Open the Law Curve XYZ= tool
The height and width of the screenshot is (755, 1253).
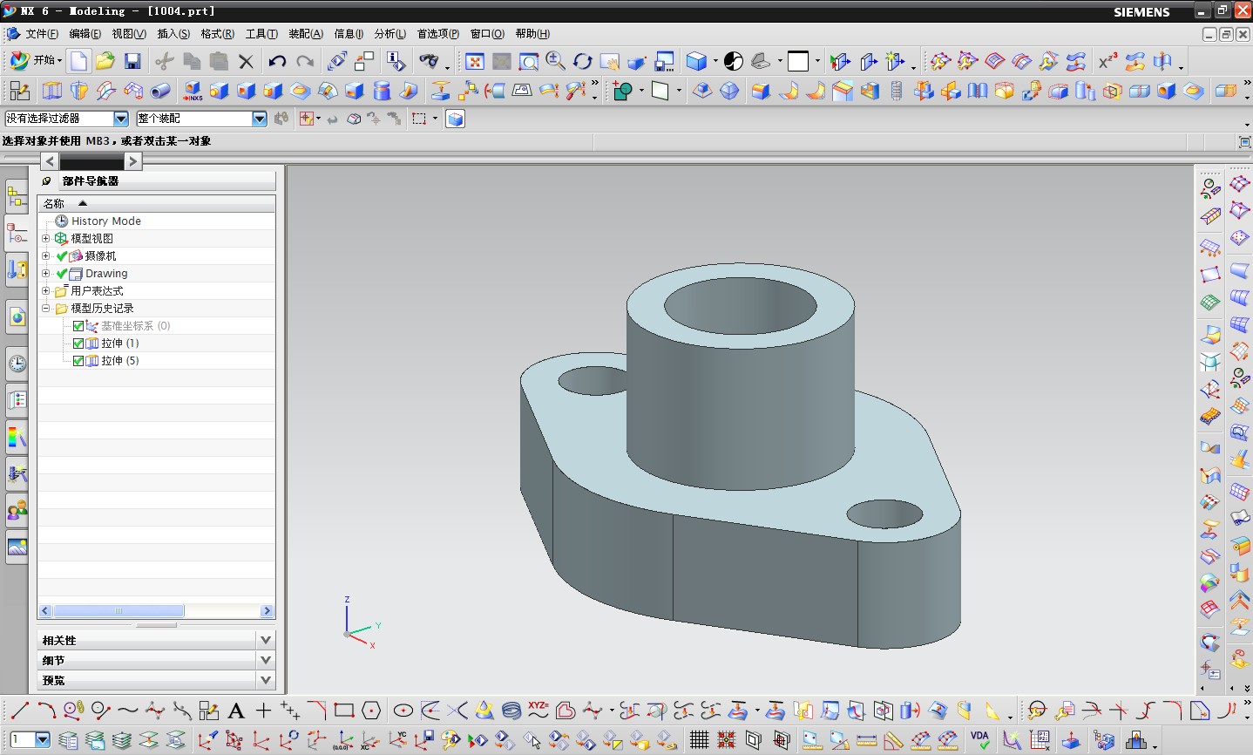(538, 711)
